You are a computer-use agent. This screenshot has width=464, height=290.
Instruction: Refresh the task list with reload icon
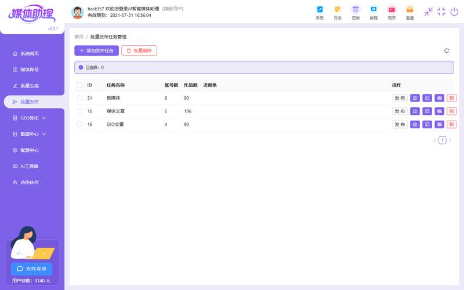(447, 50)
